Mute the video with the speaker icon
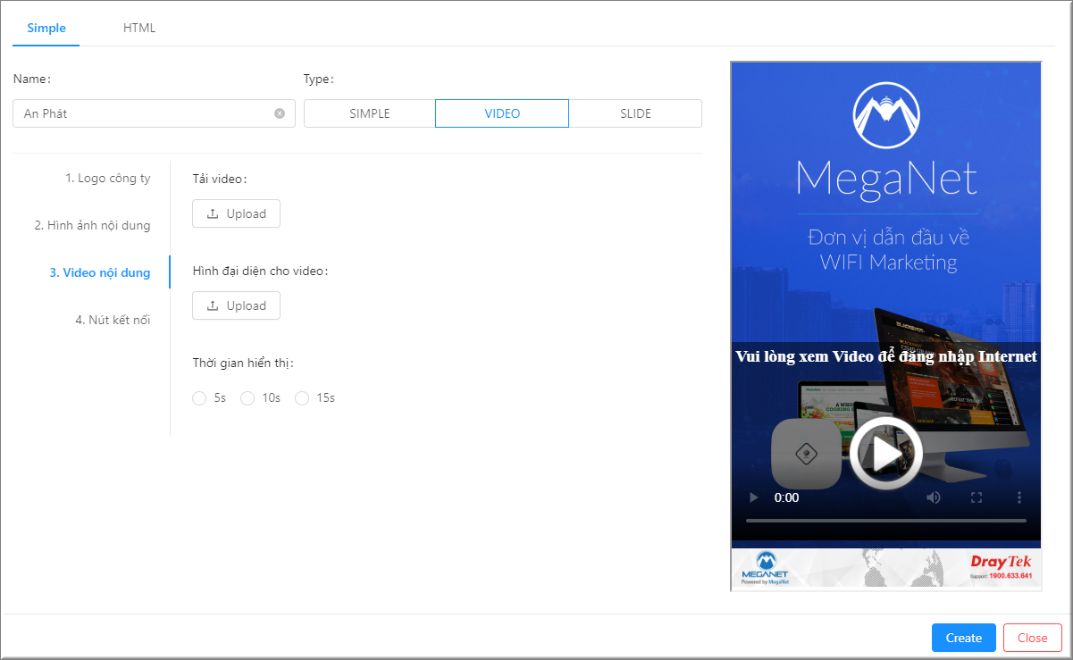This screenshot has width=1073, height=660. (933, 497)
